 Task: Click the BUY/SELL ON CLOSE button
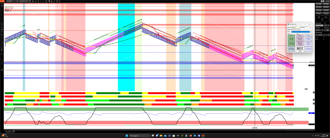pos(291,49)
